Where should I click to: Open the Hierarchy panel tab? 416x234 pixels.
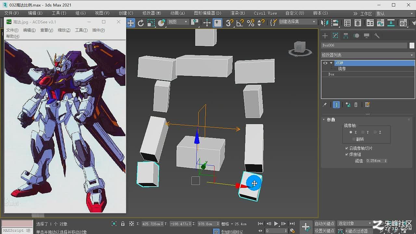[x=346, y=36]
